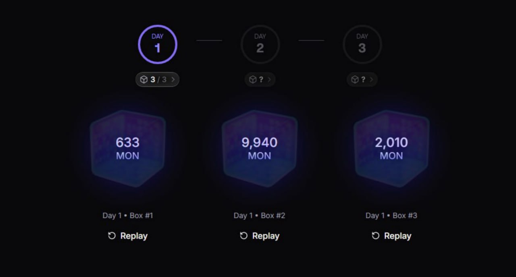This screenshot has width=516, height=277.
Task: Click the Day 1 • Box #2 caption
Action: [x=259, y=215]
